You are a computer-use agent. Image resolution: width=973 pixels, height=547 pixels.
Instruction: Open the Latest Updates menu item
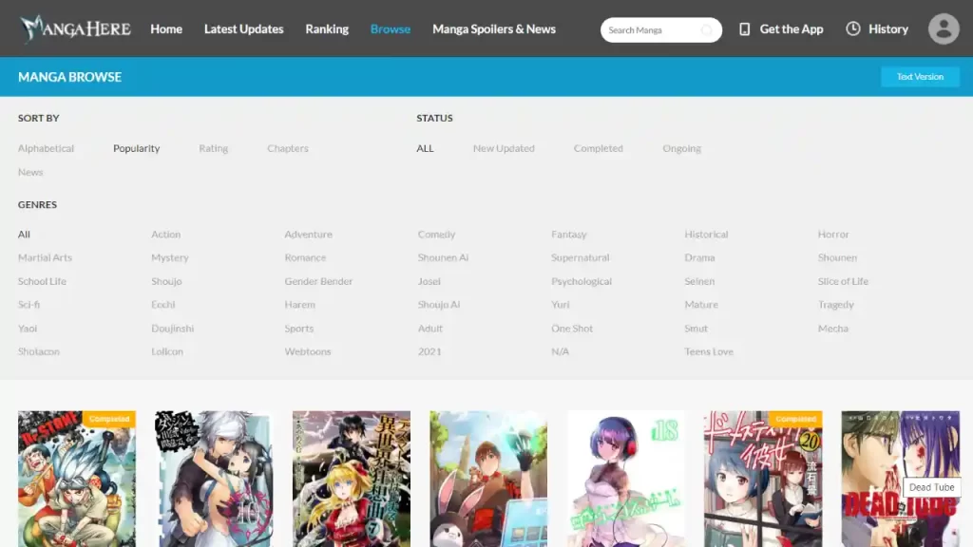[243, 29]
